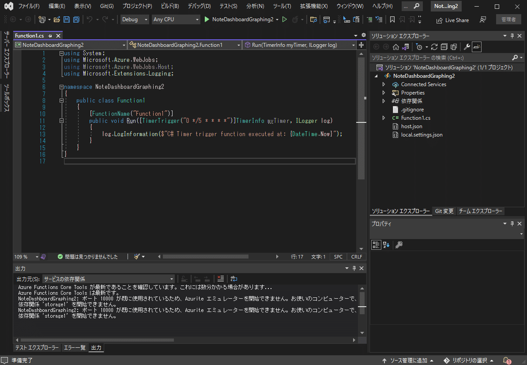
Task: Open the Debug configuration dropdown
Action: (x=135, y=19)
